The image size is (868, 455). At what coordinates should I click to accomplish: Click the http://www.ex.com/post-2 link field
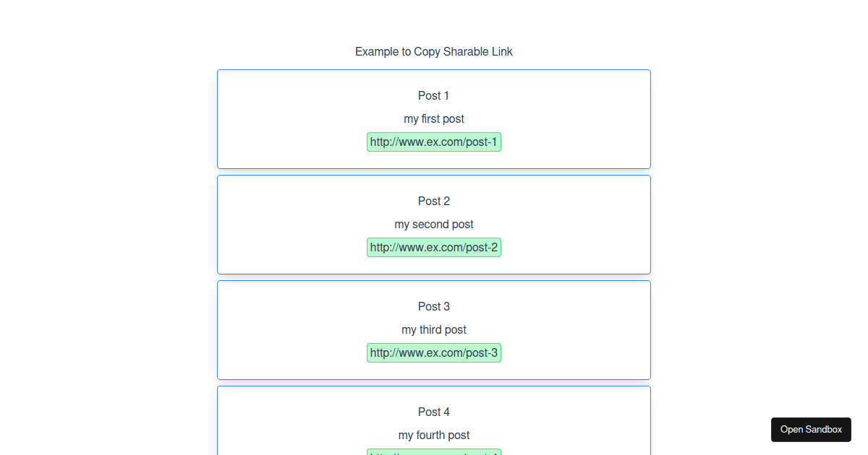434,247
